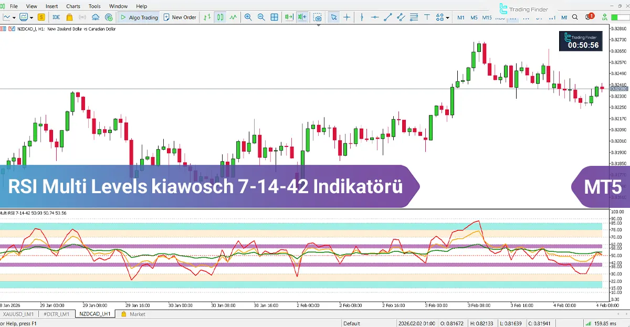Select the M5 timeframe
Image resolution: width=630 pixels, height=327 pixels.
tap(473, 17)
